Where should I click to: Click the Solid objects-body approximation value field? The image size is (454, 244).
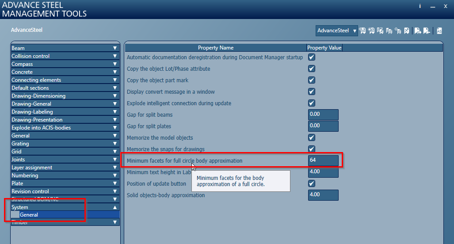click(x=323, y=195)
